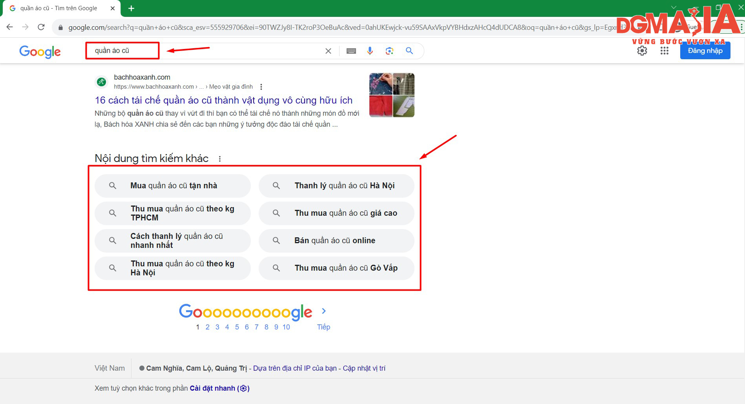Search 'Thu mua quần áo cũ Gò Vấp'
Image resolution: width=745 pixels, height=404 pixels.
(336, 268)
